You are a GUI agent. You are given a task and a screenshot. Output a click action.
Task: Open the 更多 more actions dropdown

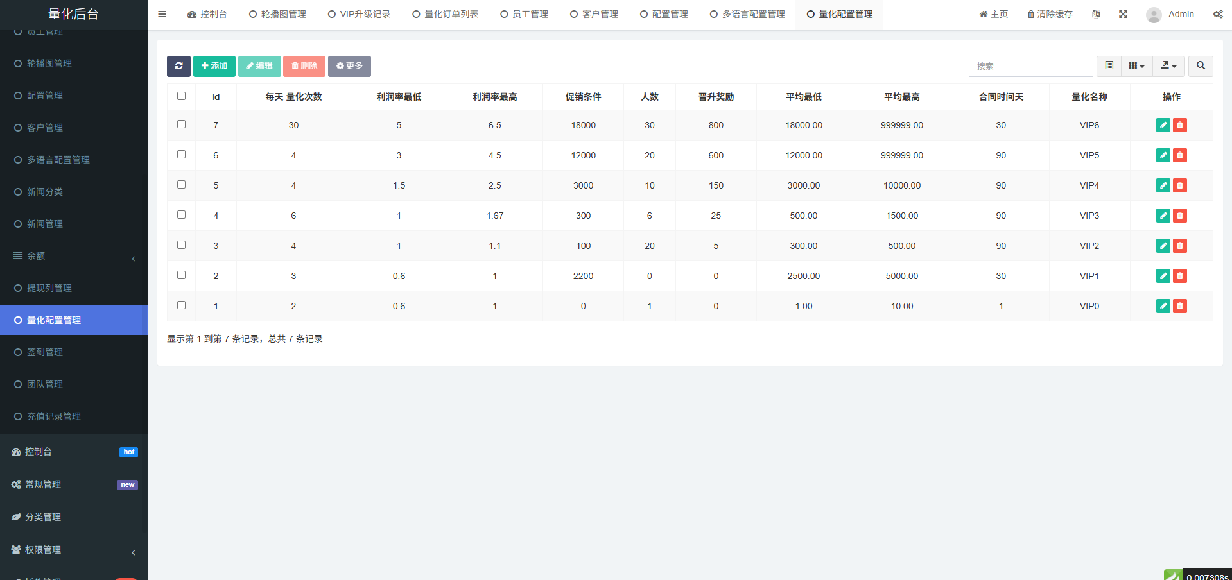[349, 66]
